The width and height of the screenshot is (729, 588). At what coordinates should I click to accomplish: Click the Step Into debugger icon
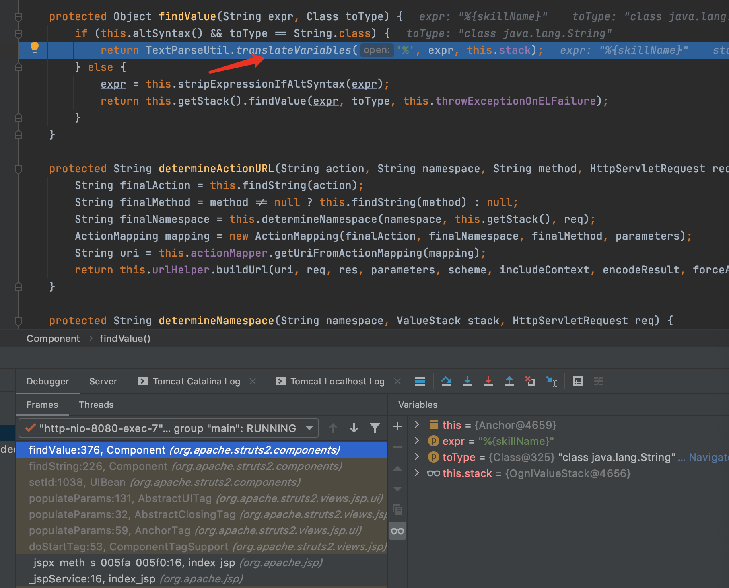[x=467, y=381]
